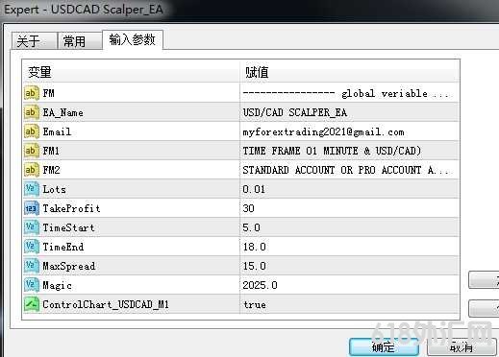499x357 pixels.
Task: Select the TimeStart variable name
Action: click(69, 227)
